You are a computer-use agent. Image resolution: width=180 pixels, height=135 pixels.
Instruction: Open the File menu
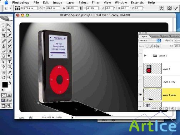36,2
